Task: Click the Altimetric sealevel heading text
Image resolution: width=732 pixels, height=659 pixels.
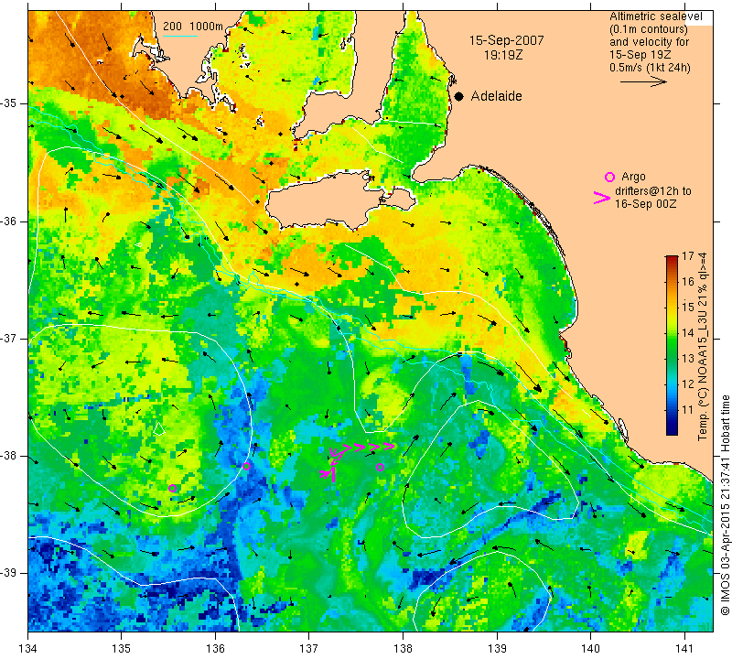Action: point(655,16)
